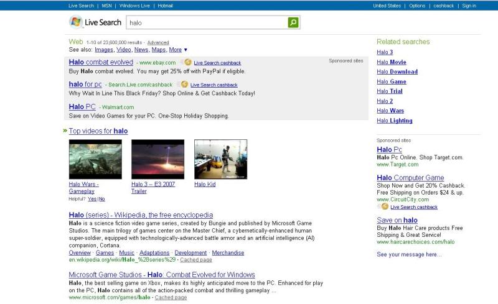The width and height of the screenshot is (498, 304).
Task: Open 'Halo 3 -- E3 2007 Trailer' link
Action: 153,188
